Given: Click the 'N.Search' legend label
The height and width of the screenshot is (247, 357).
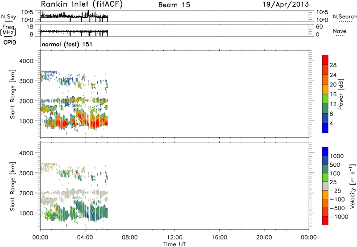Looking at the screenshot, I should click(x=345, y=16).
